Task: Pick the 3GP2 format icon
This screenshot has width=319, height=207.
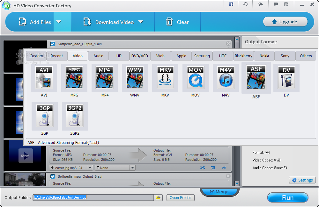Action: tap(75, 116)
